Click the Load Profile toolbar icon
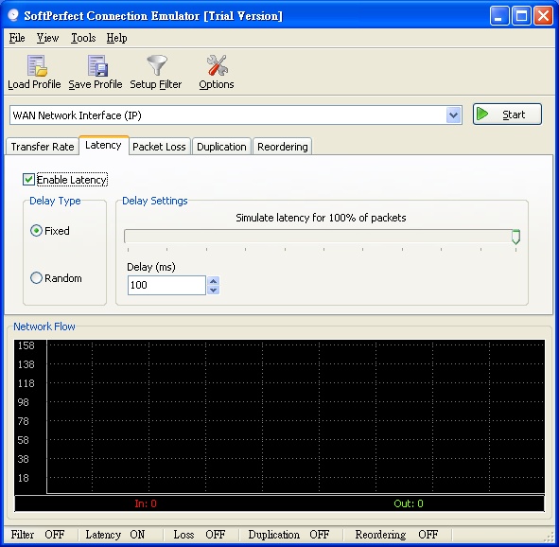 pos(37,66)
